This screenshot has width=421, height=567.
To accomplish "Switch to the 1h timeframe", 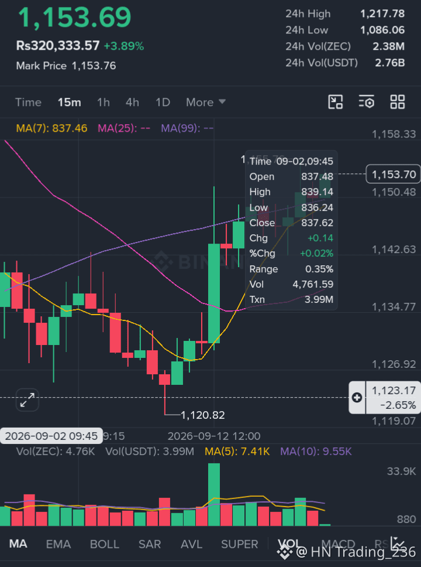I will tap(103, 103).
